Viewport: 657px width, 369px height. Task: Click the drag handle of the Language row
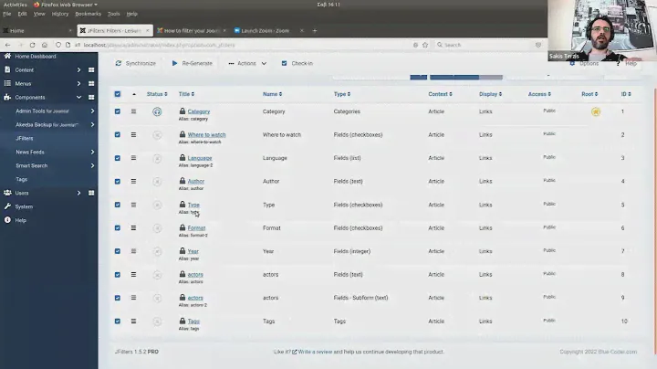[x=133, y=158]
